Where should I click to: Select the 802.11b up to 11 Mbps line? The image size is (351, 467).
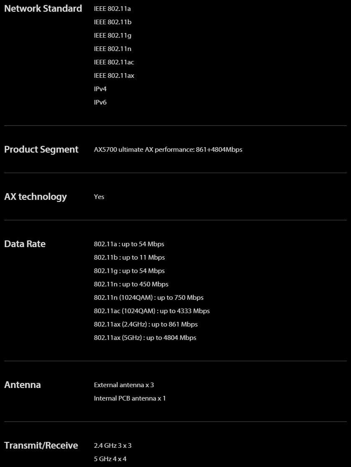pyautogui.click(x=129, y=257)
